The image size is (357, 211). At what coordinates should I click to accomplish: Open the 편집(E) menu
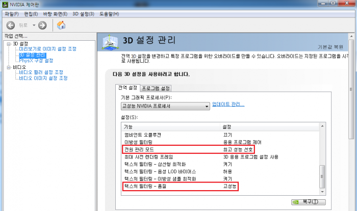click(x=31, y=14)
